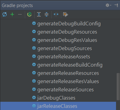Hide the Gradle projects panel

116,5
